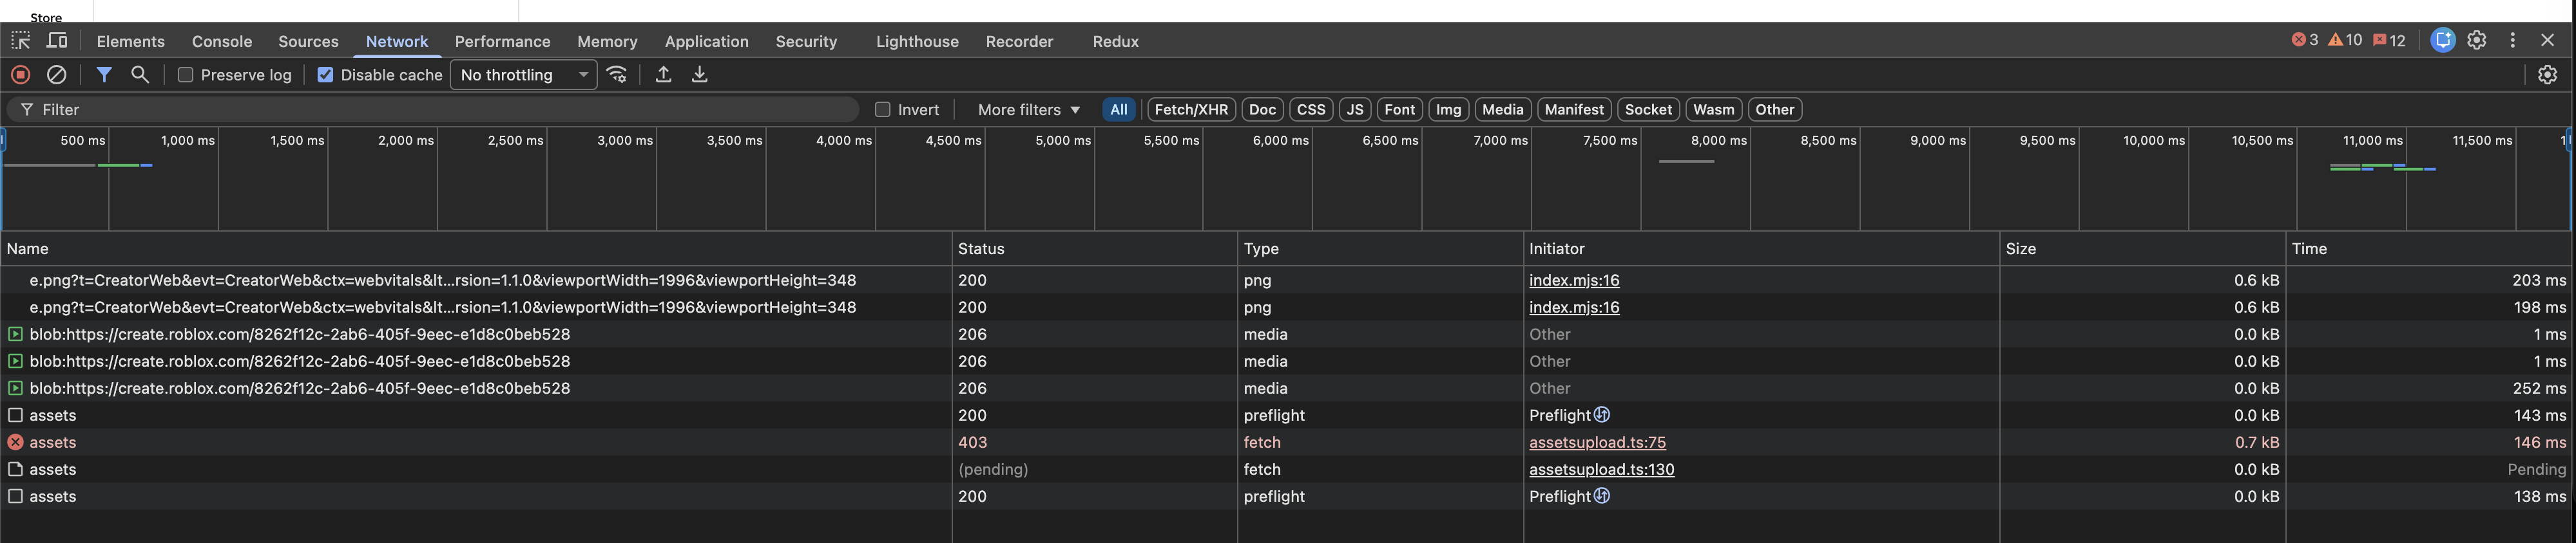Sort requests by the Time column header
The height and width of the screenshot is (543, 2576).
2429,248
